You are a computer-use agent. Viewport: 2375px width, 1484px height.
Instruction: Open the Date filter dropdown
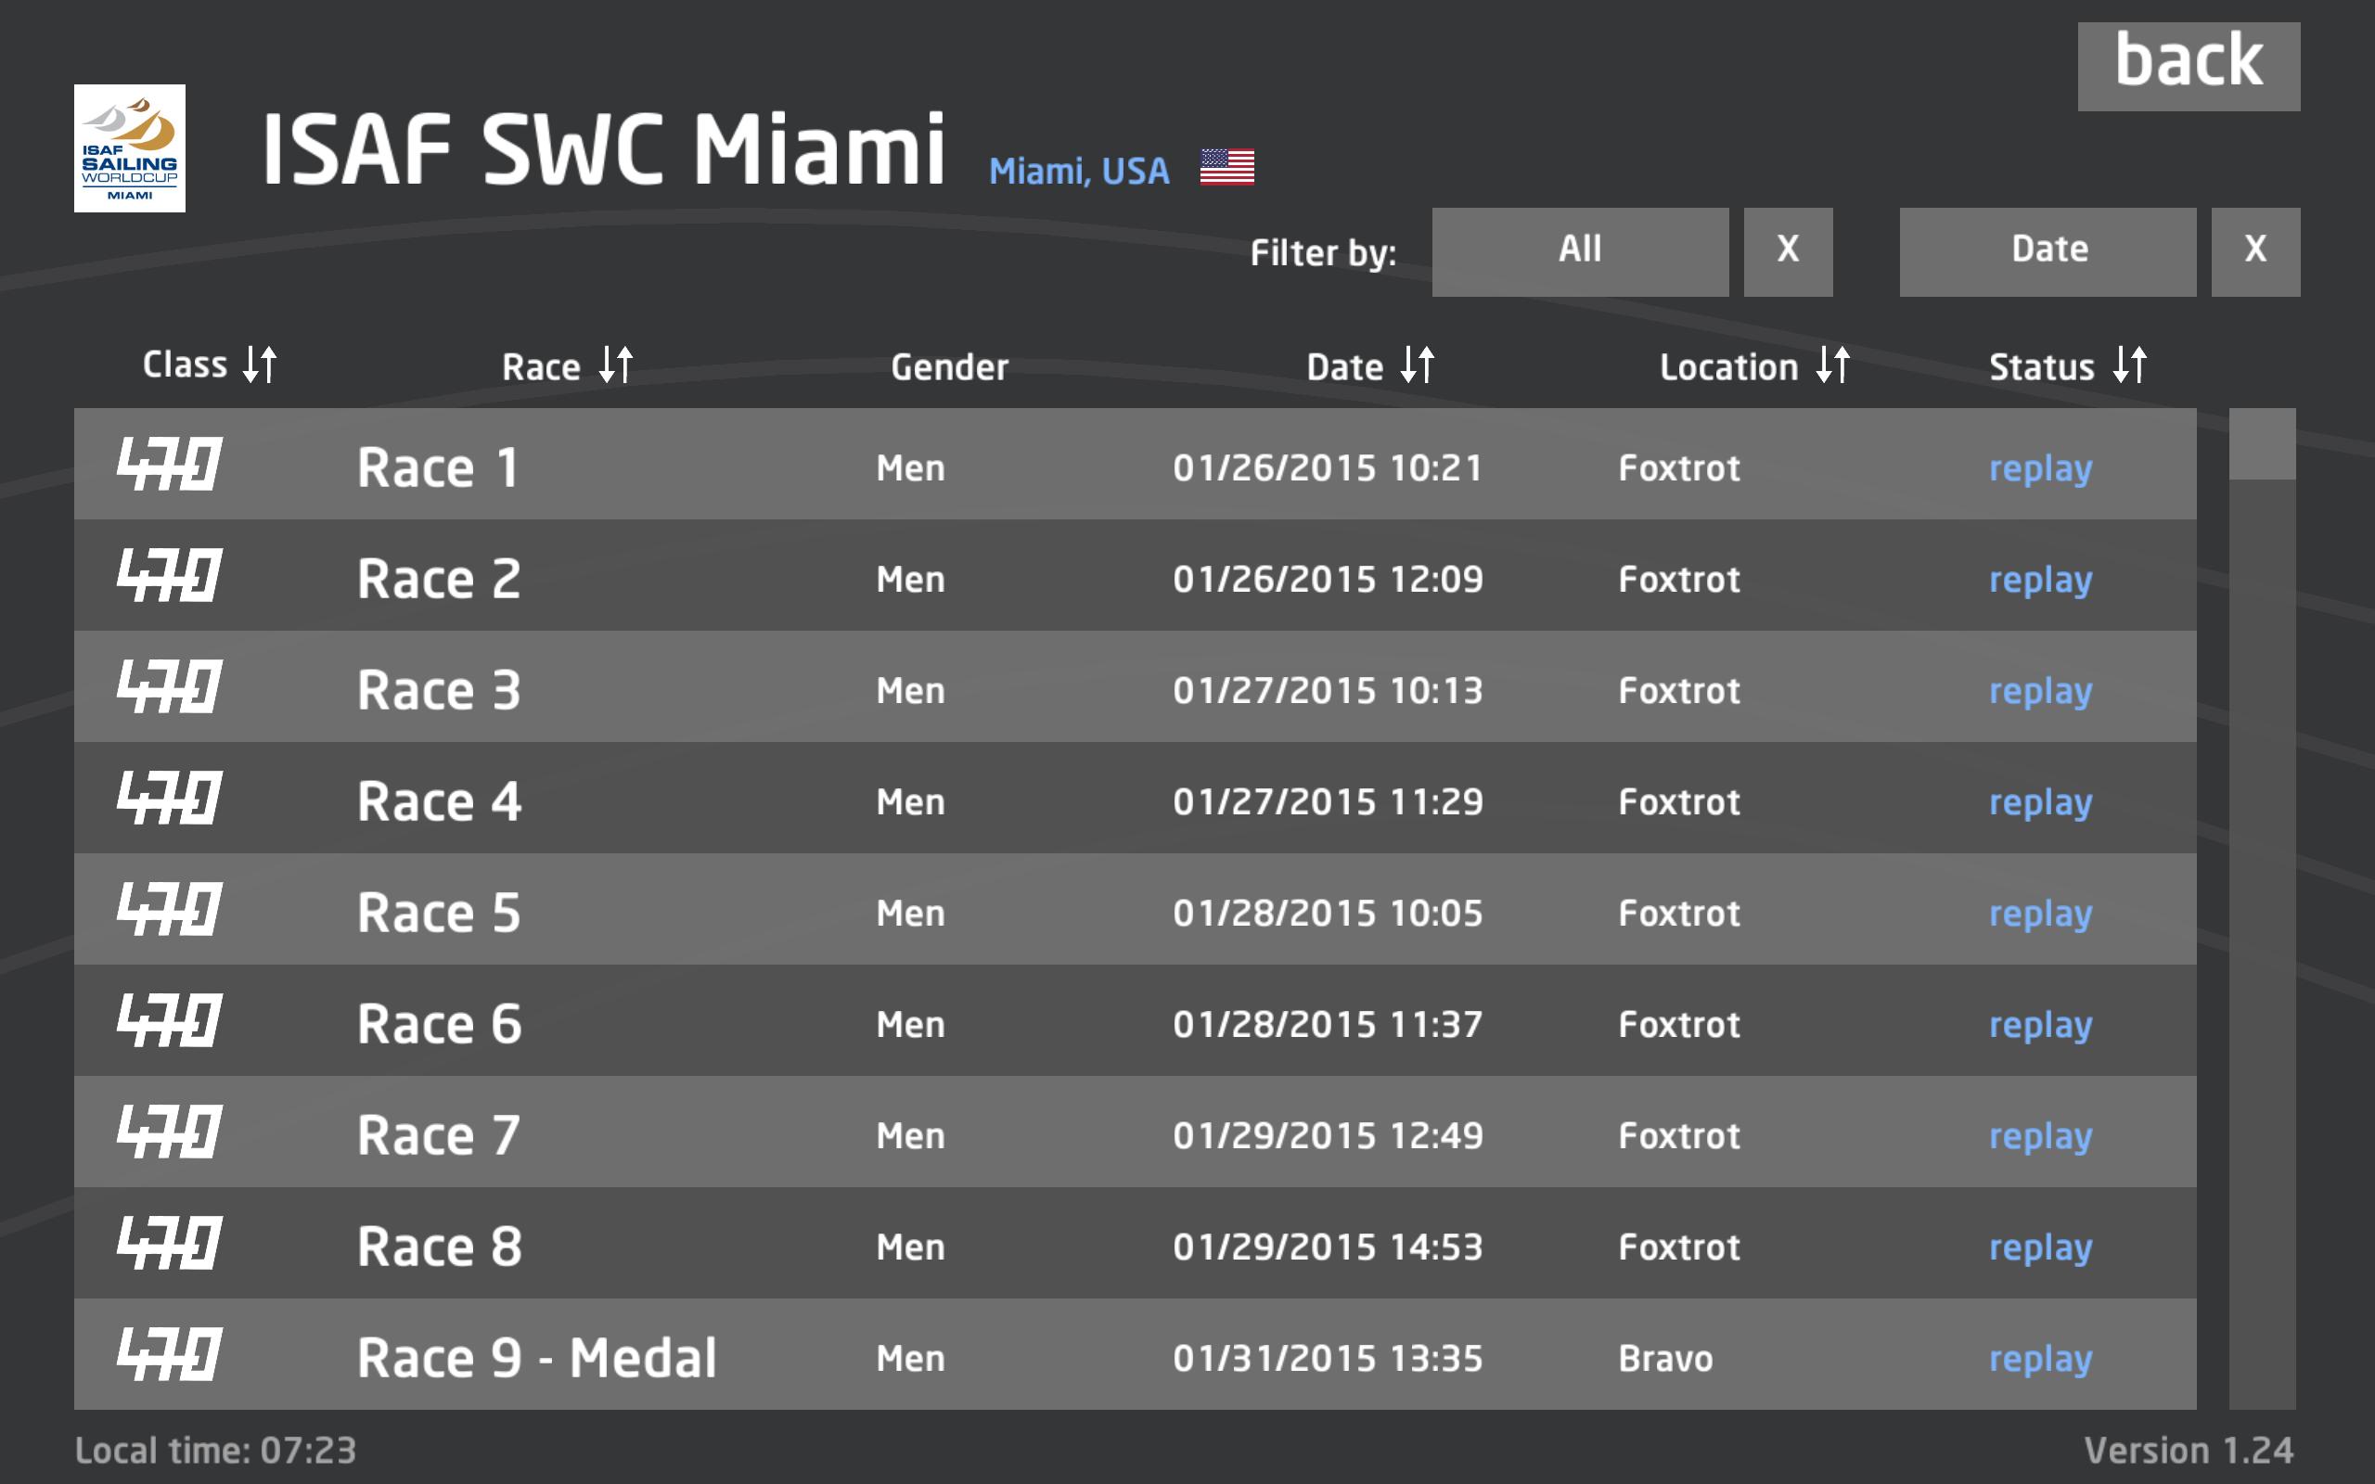click(2048, 251)
